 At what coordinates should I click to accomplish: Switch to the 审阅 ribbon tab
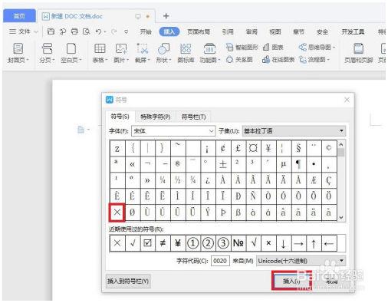click(252, 31)
